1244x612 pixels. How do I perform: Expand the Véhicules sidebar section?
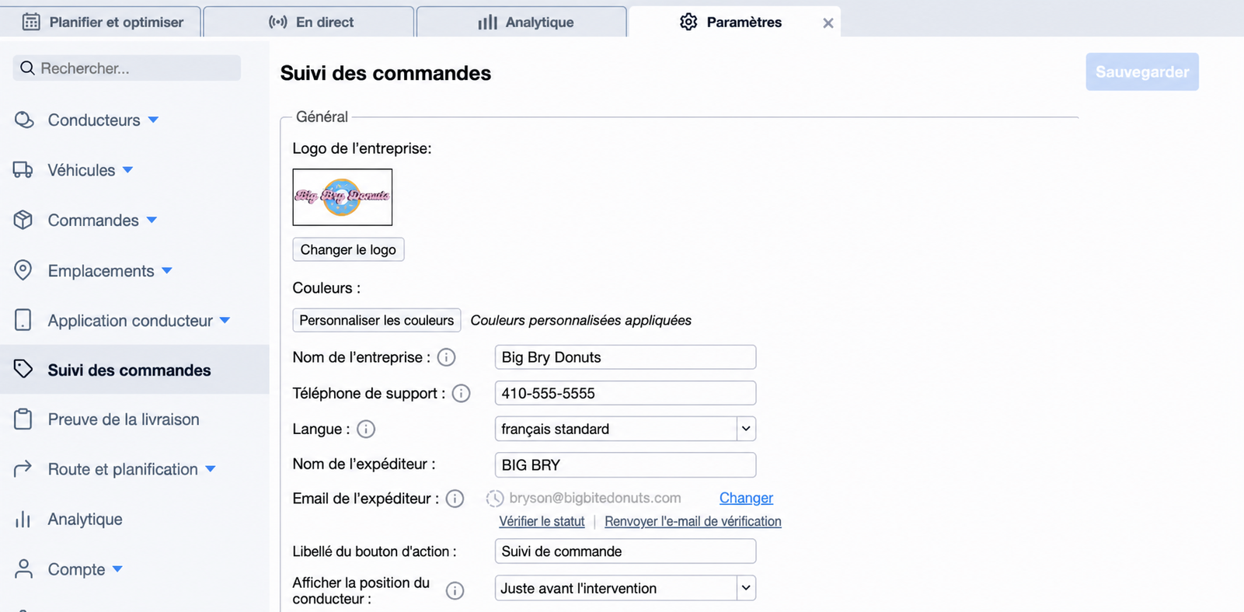[127, 169]
